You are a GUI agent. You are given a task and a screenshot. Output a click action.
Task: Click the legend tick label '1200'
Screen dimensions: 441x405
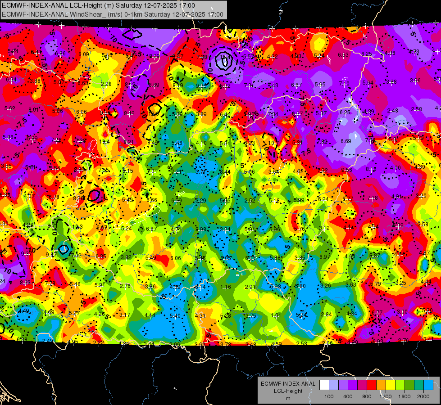(x=385, y=396)
